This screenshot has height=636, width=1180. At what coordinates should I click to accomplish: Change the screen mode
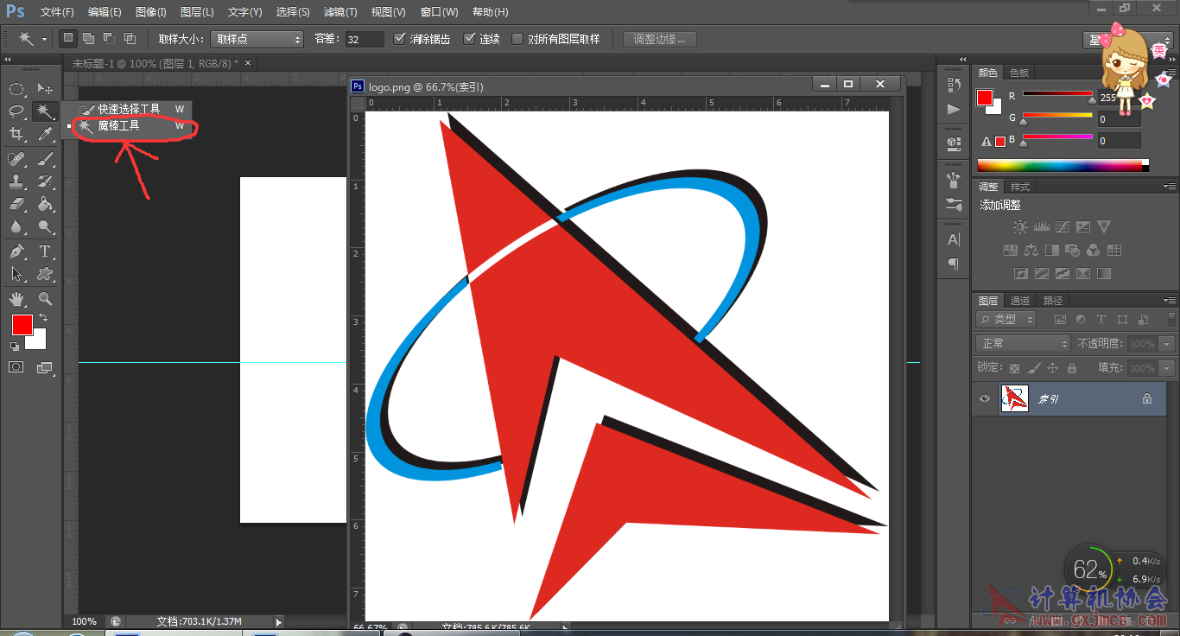[45, 367]
